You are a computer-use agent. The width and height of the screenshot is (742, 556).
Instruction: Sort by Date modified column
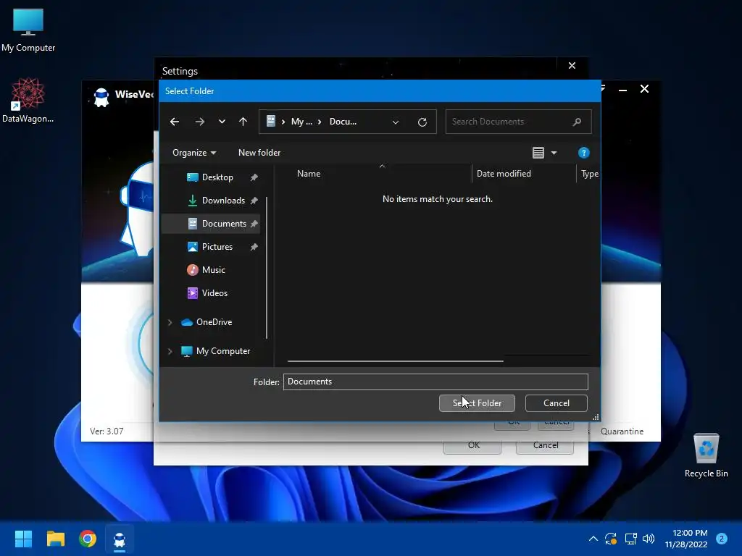click(x=504, y=174)
